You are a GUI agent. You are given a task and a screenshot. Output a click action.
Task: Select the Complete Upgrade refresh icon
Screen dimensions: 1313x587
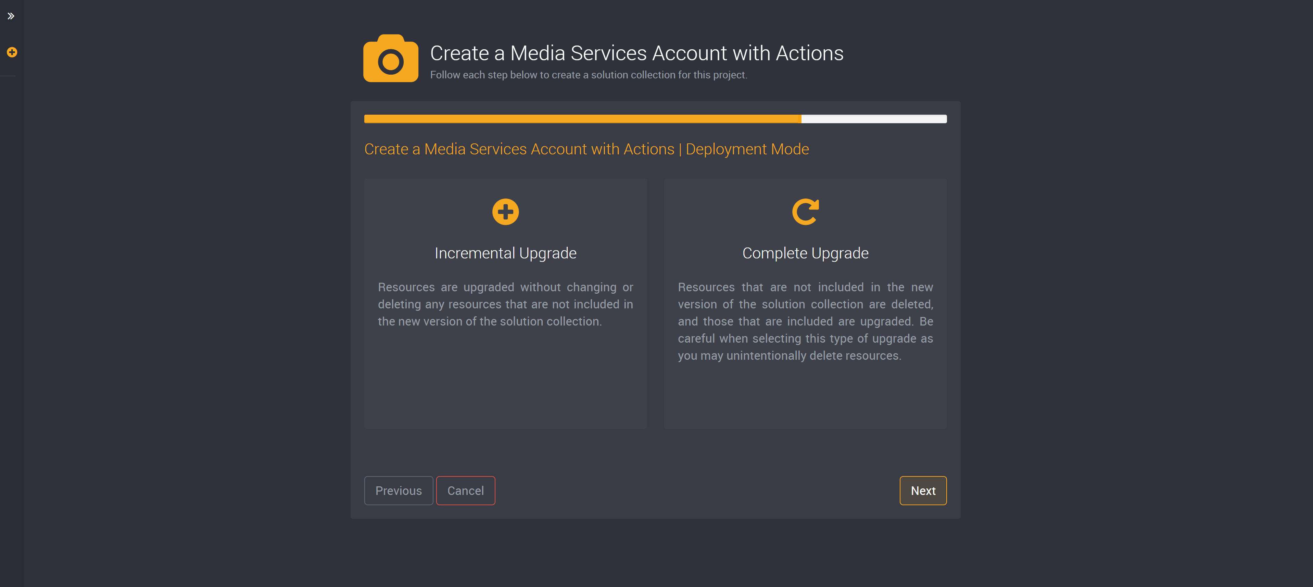point(805,212)
